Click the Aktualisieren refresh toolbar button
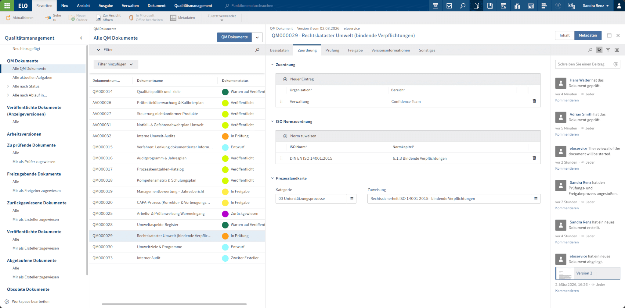Image resolution: width=625 pixels, height=308 pixels. click(20, 18)
